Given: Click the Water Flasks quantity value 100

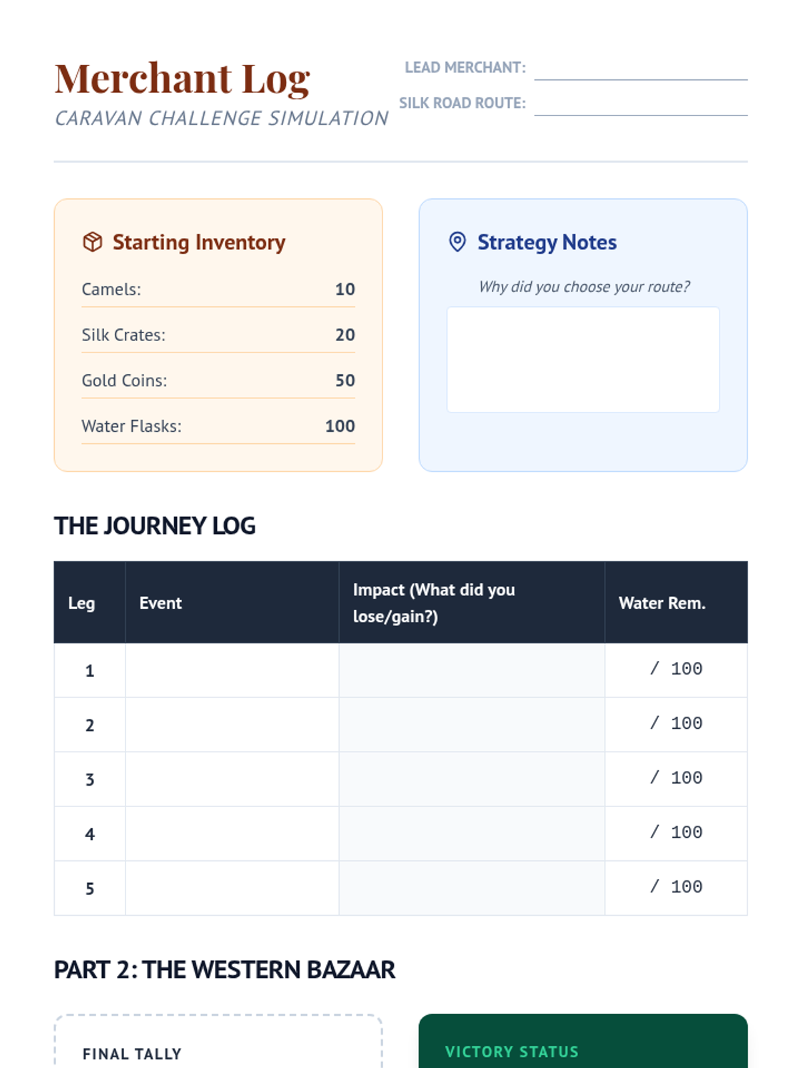Looking at the screenshot, I should [340, 426].
